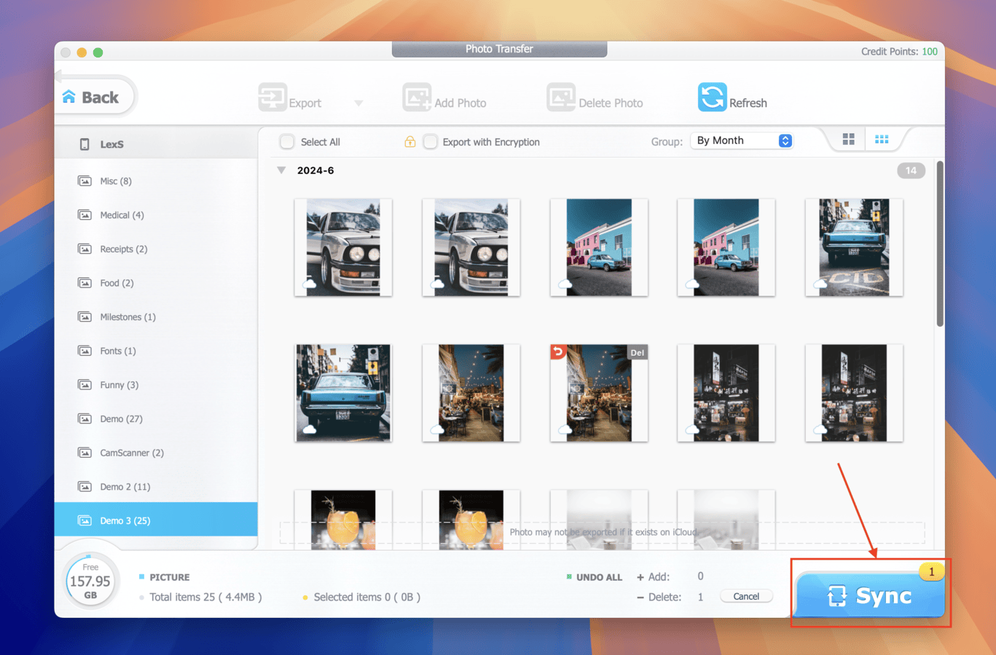This screenshot has height=655, width=996.
Task: Click the encryption lock icon
Action: (409, 142)
